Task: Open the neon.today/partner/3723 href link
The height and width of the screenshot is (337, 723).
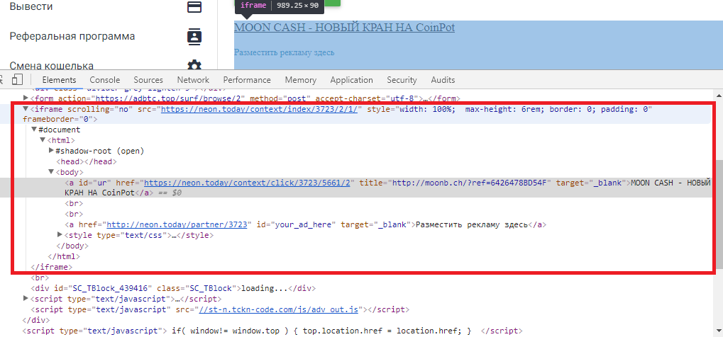Action: (177, 224)
